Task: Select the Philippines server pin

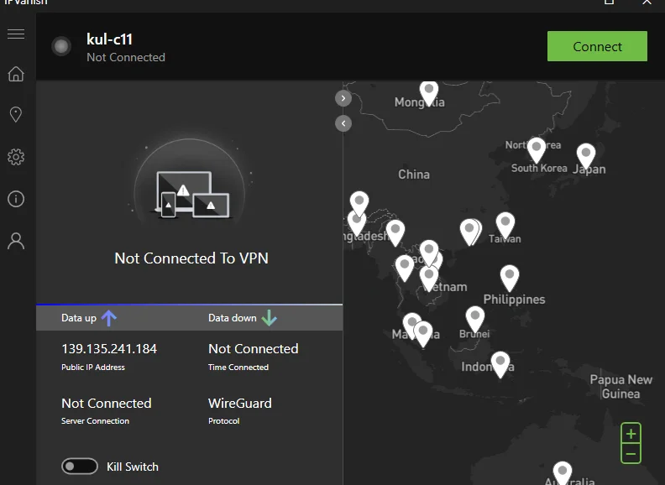Action: tap(510, 278)
